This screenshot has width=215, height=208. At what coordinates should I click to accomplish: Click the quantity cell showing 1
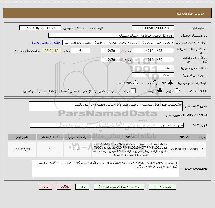[50, 149]
